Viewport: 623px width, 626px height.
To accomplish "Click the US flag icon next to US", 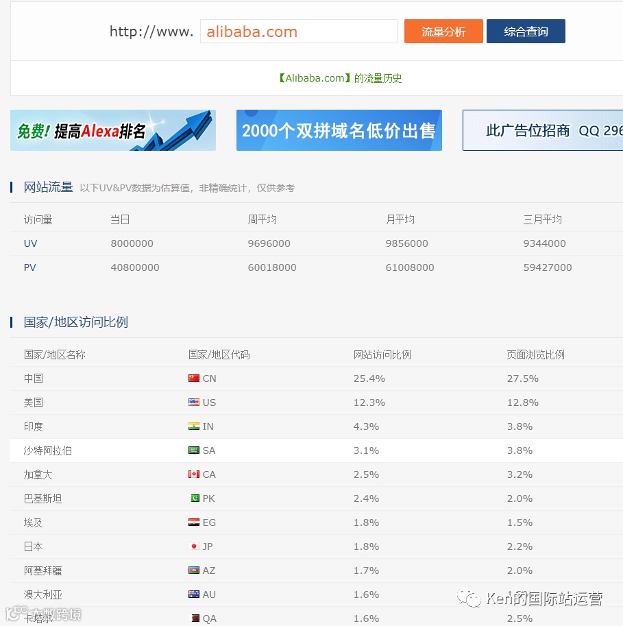I will (193, 402).
